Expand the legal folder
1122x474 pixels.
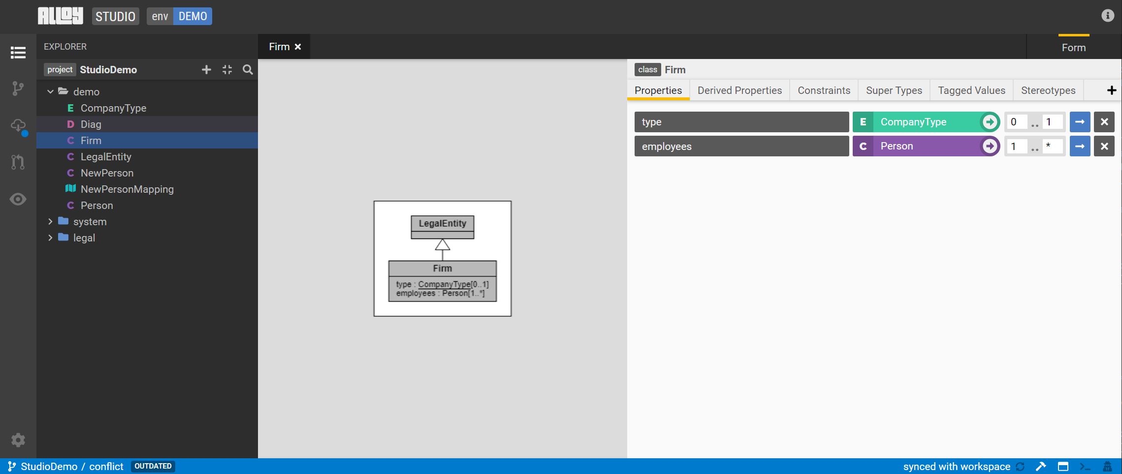[50, 237]
